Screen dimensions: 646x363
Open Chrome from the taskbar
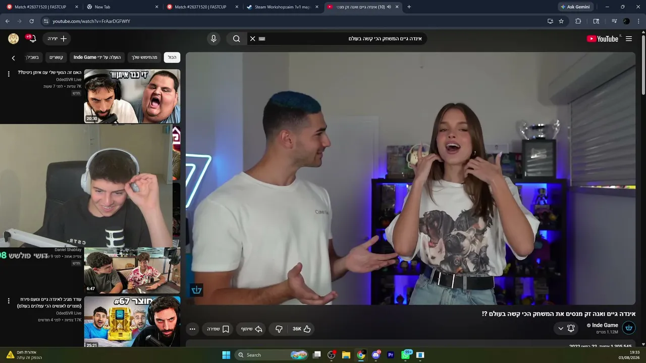361,355
